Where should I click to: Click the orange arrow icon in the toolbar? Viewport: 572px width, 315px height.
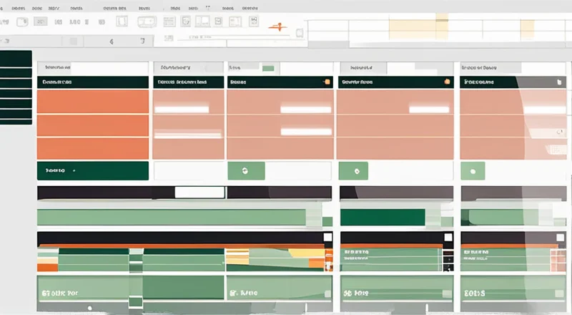click(x=277, y=27)
